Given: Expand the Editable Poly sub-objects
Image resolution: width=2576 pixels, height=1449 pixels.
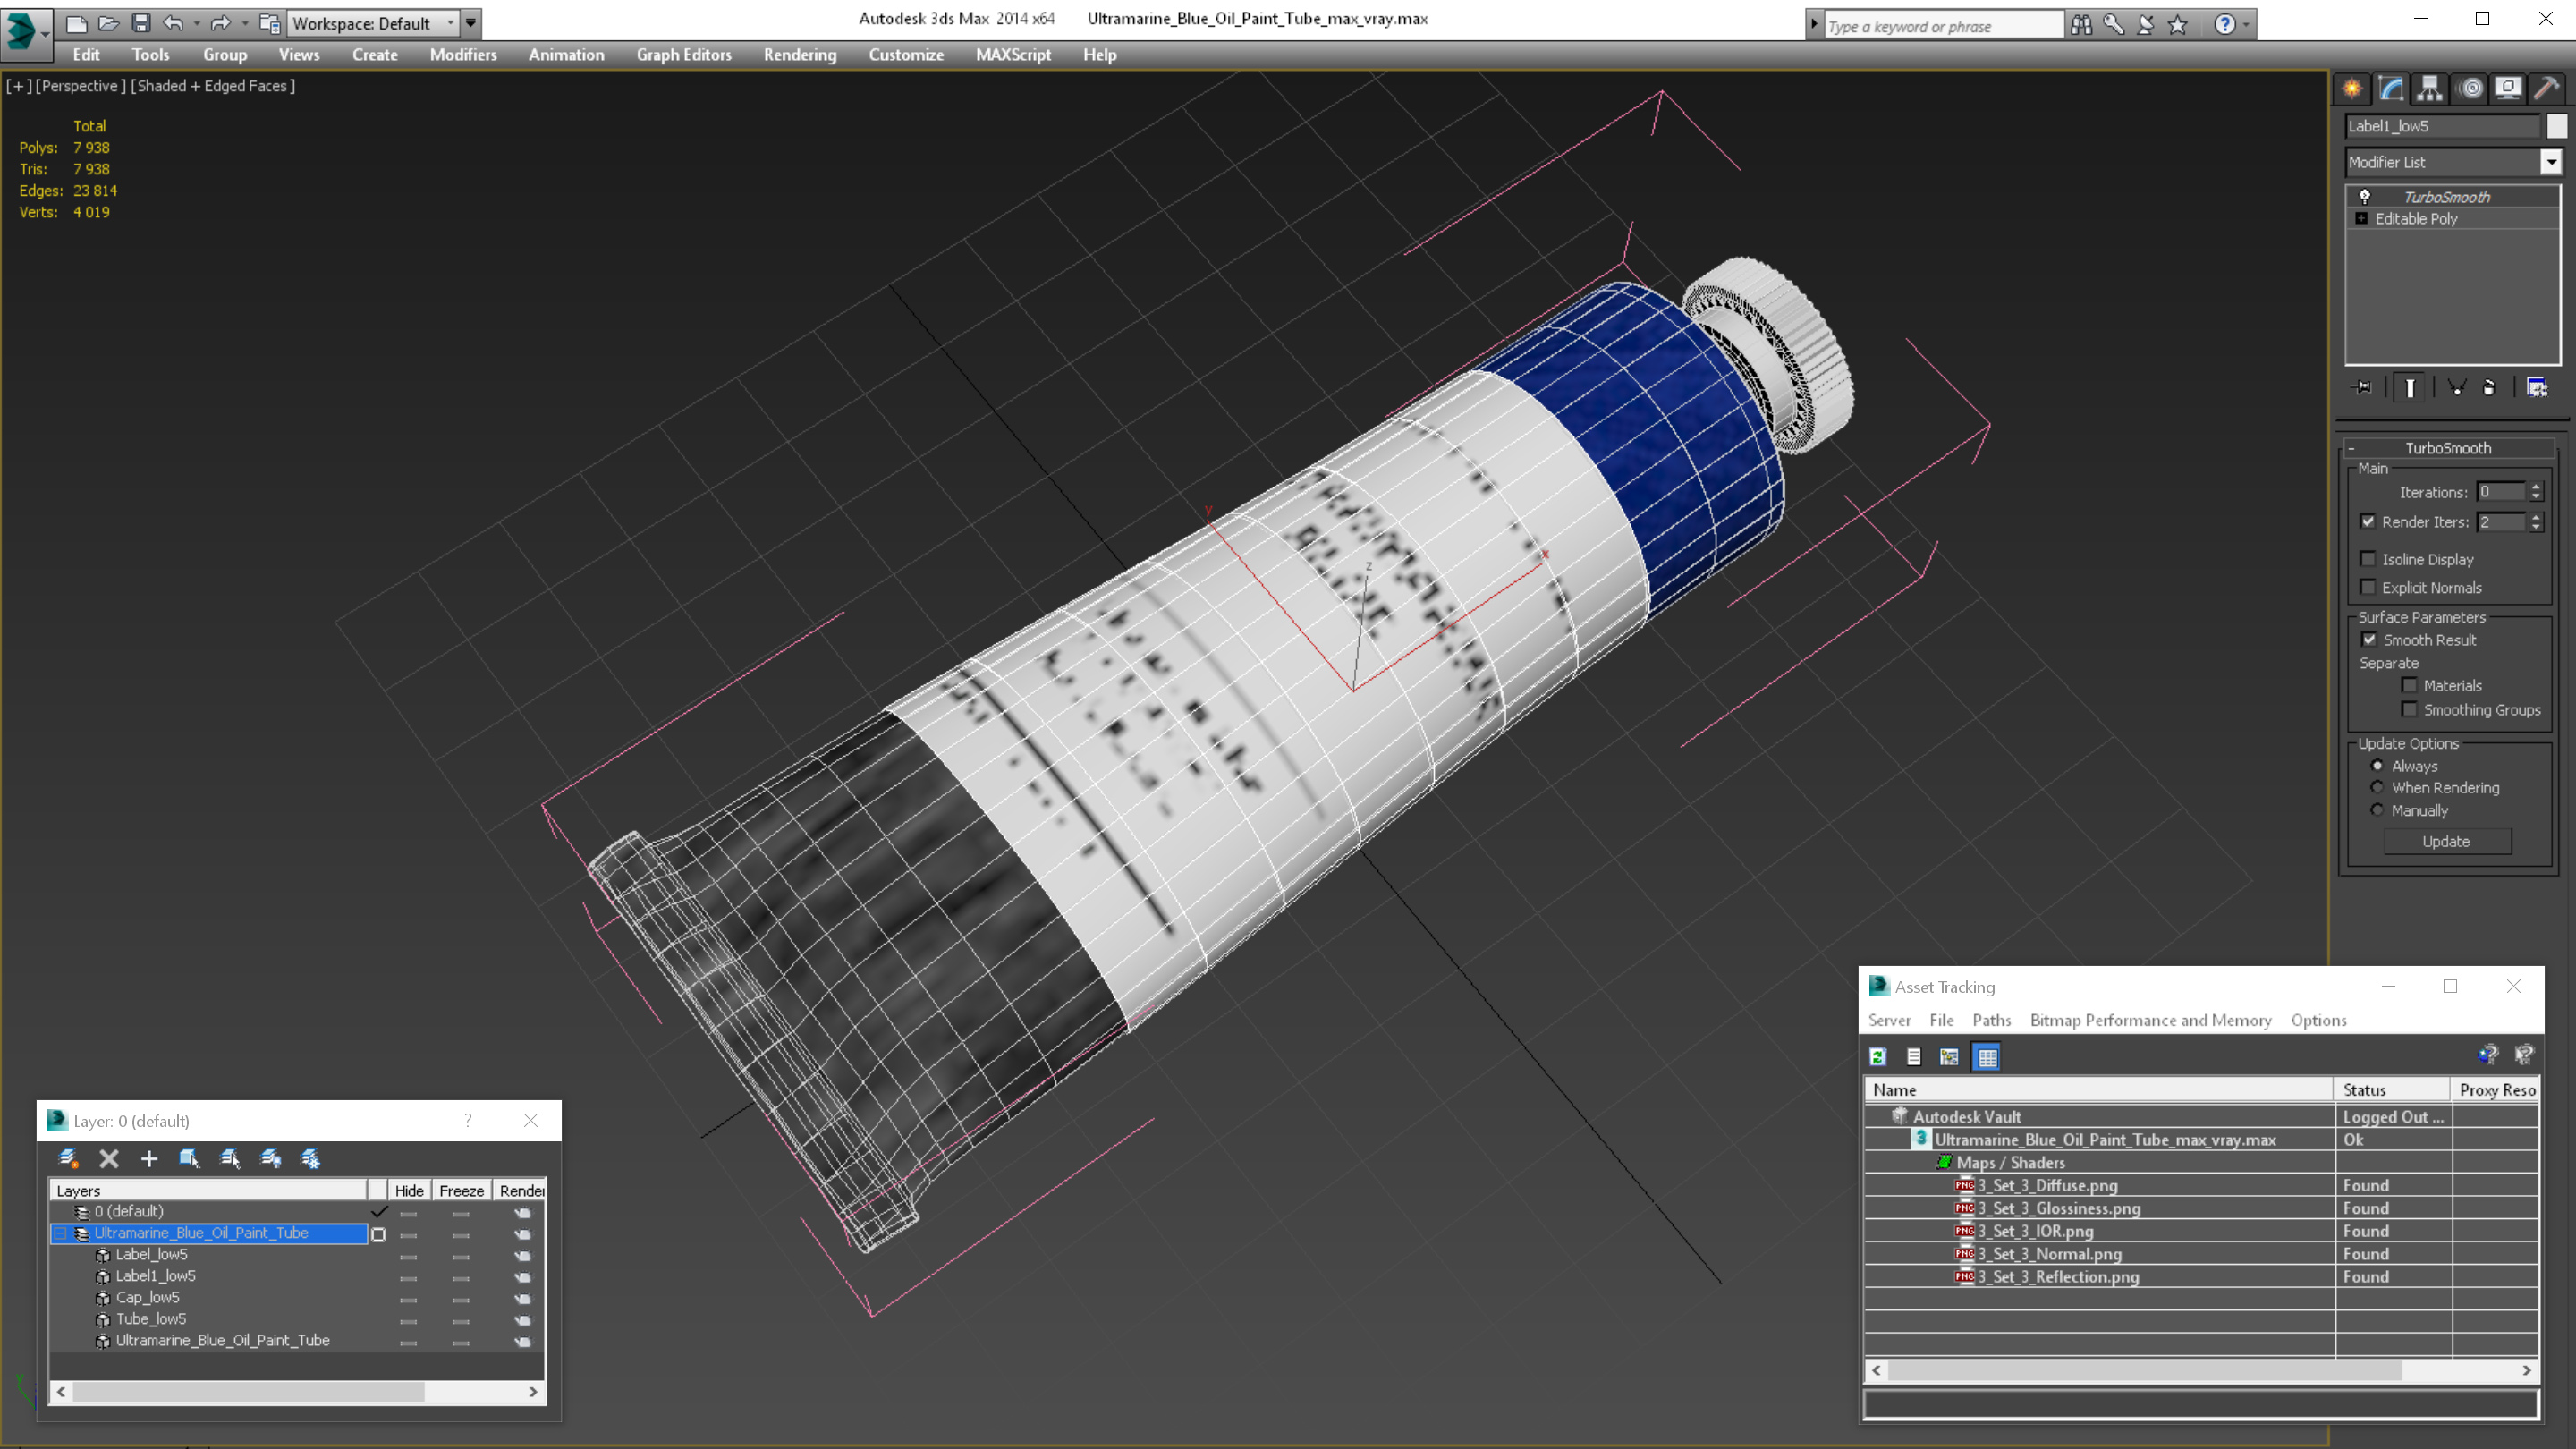Looking at the screenshot, I should coord(2361,218).
